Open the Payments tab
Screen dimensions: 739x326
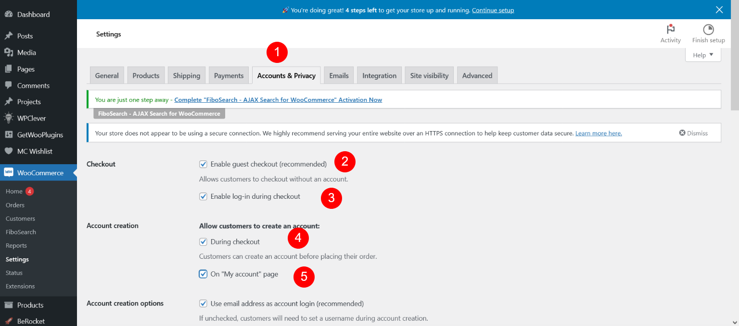point(229,75)
